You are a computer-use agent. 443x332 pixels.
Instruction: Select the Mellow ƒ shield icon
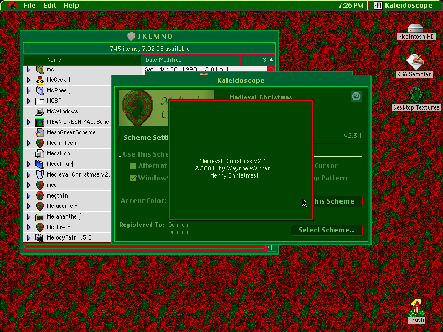coord(40,227)
